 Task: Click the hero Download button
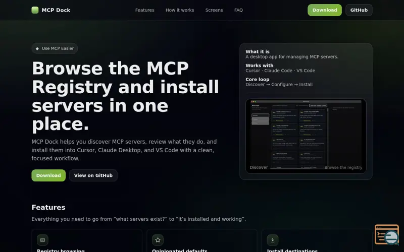pos(48,175)
